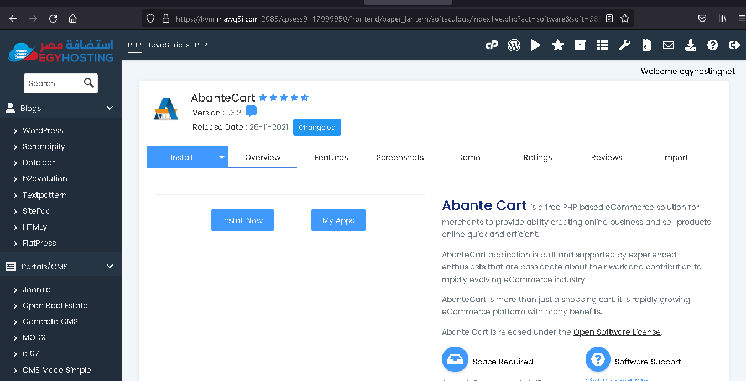The width and height of the screenshot is (746, 381).
Task: Save page to Pocket icon
Action: click(x=702, y=18)
